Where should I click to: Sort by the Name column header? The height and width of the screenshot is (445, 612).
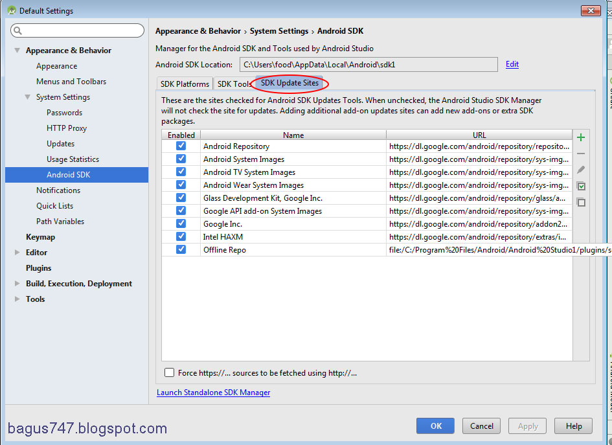pyautogui.click(x=293, y=135)
